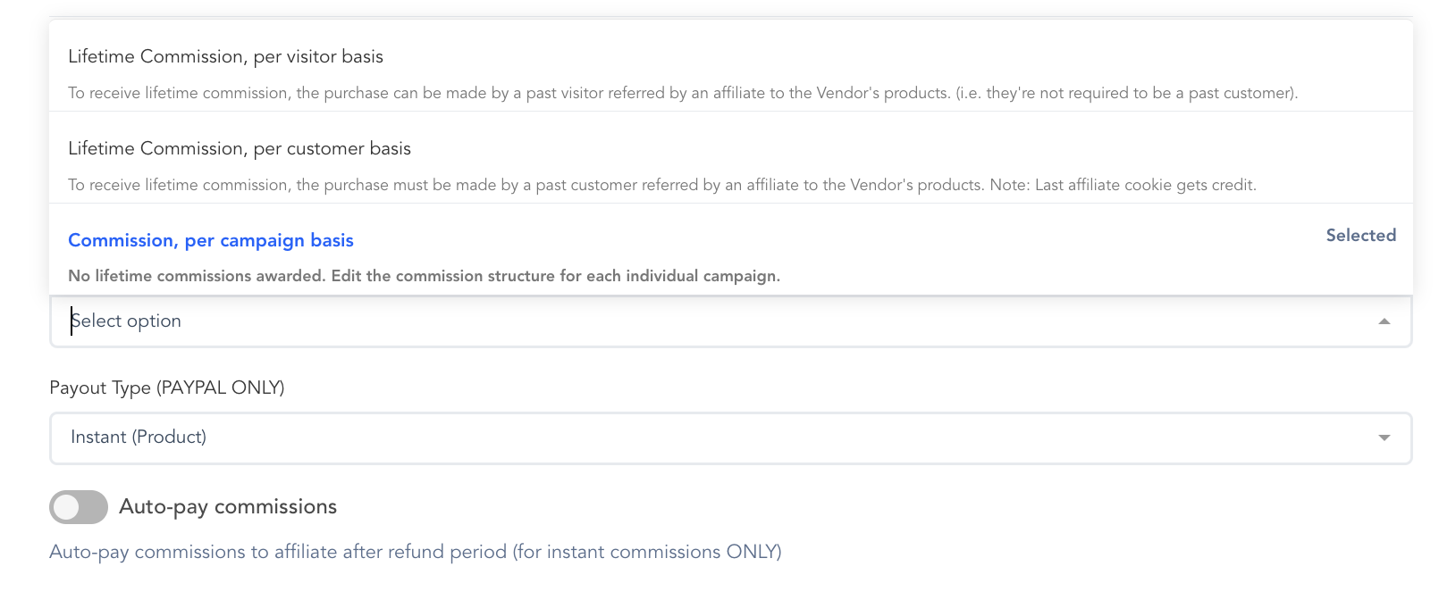Click the down-arrow on the Payout Type field
Viewport: 1439px width, 600px height.
coord(1384,437)
